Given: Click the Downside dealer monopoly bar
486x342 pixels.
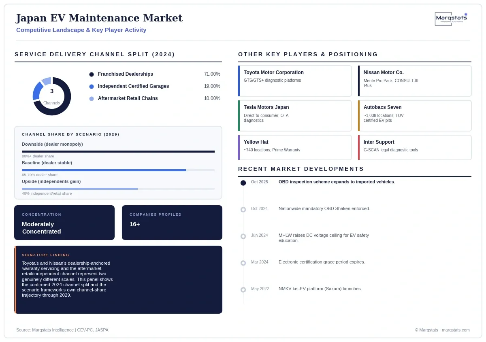Looking at the screenshot, I should 118,152.
